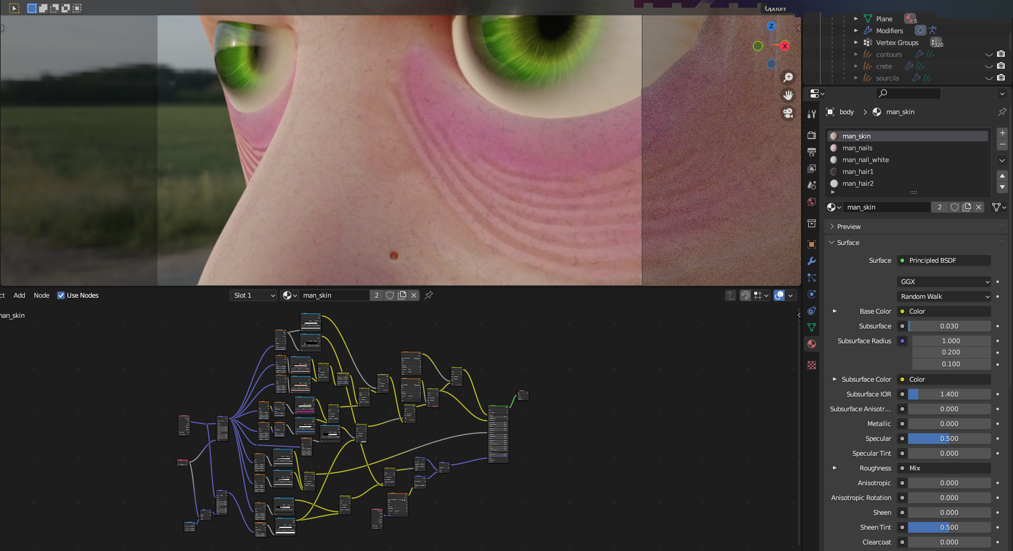Click the armature modifier icon in Modifiers row
Image resolution: width=1013 pixels, height=551 pixels.
pyautogui.click(x=932, y=30)
